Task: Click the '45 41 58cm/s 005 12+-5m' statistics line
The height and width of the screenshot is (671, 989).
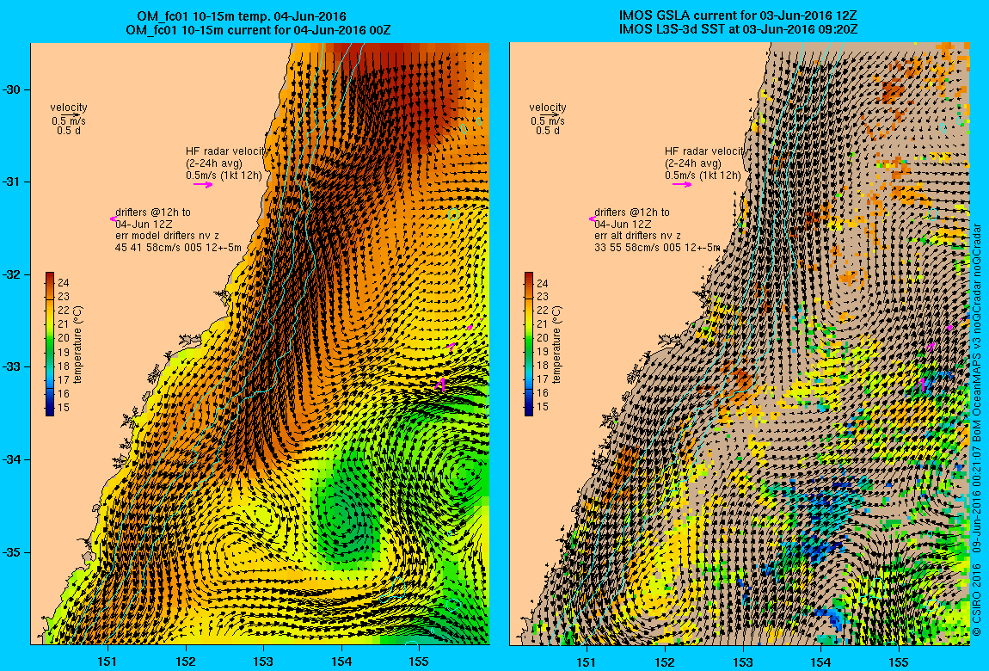Action: click(x=178, y=248)
